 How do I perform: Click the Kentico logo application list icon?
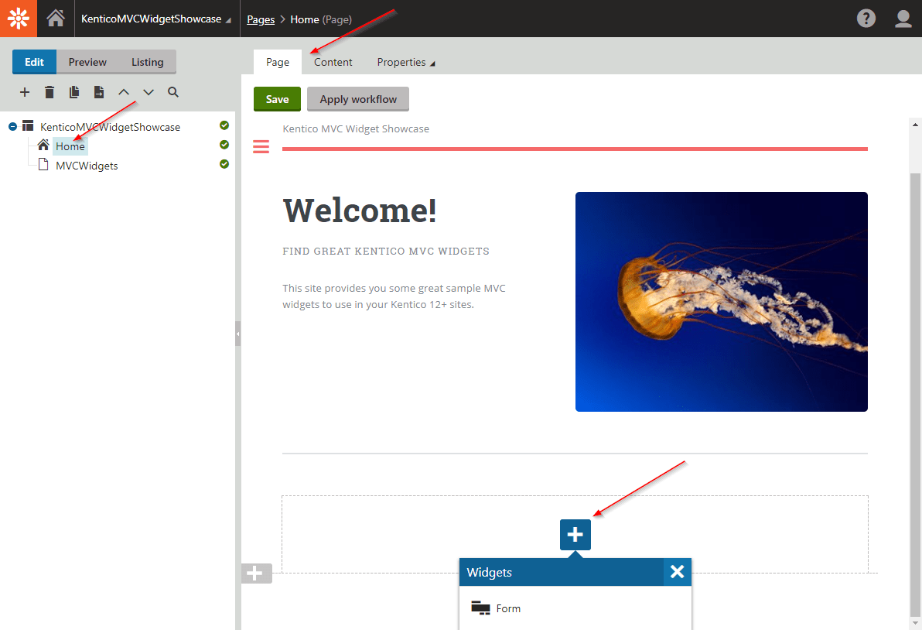19,19
